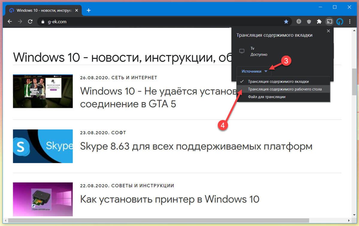The image size is (359, 226).
Task: Click the vertical scrollbar thumb
Action: click(354, 82)
